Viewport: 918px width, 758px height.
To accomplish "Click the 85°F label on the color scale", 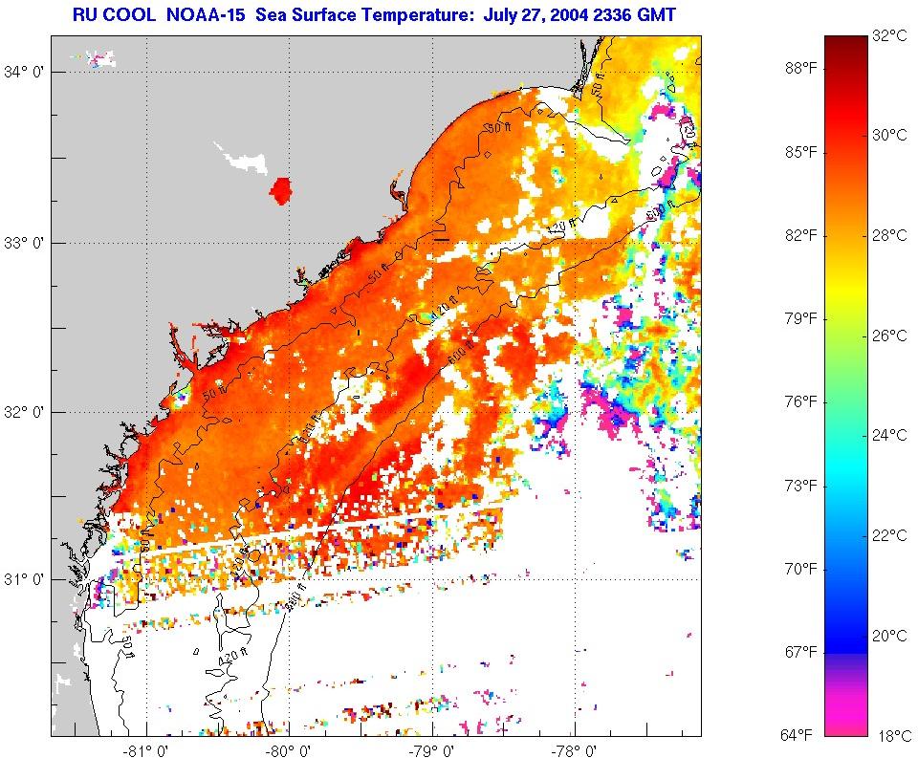I will tap(800, 152).
